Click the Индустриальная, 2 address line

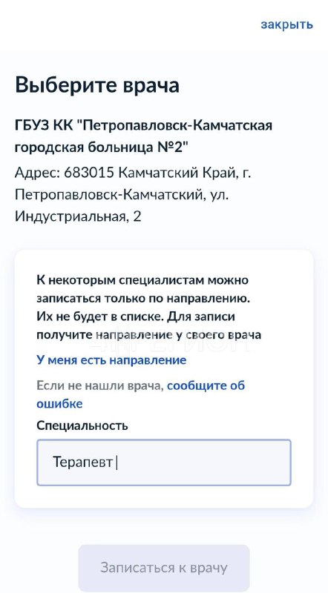[x=78, y=216]
